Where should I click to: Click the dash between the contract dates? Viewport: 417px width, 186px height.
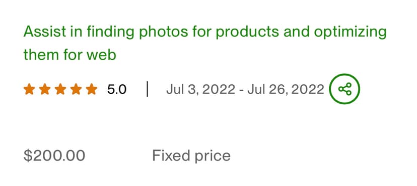[x=241, y=90]
